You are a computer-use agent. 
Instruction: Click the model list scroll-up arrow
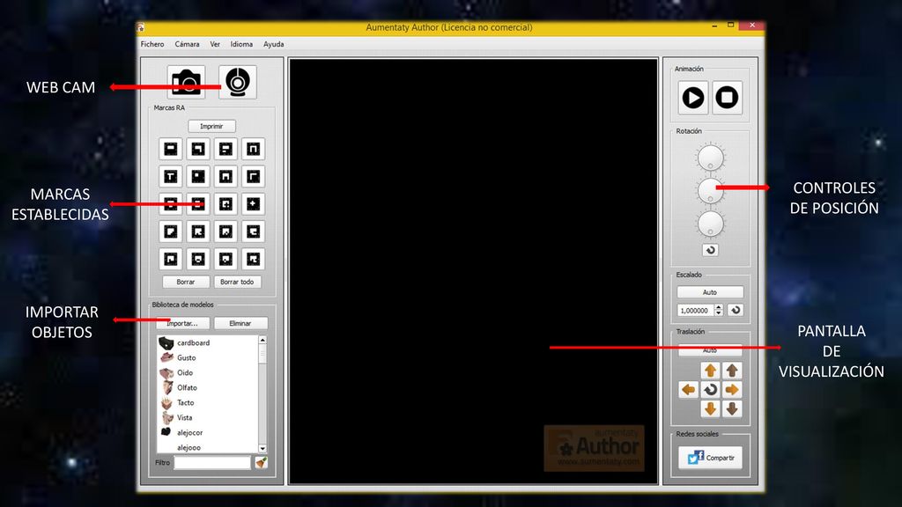click(x=262, y=341)
